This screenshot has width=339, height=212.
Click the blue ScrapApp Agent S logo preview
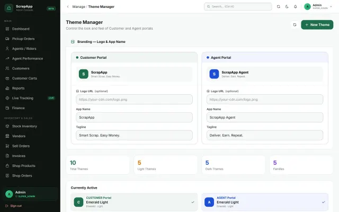click(214, 74)
